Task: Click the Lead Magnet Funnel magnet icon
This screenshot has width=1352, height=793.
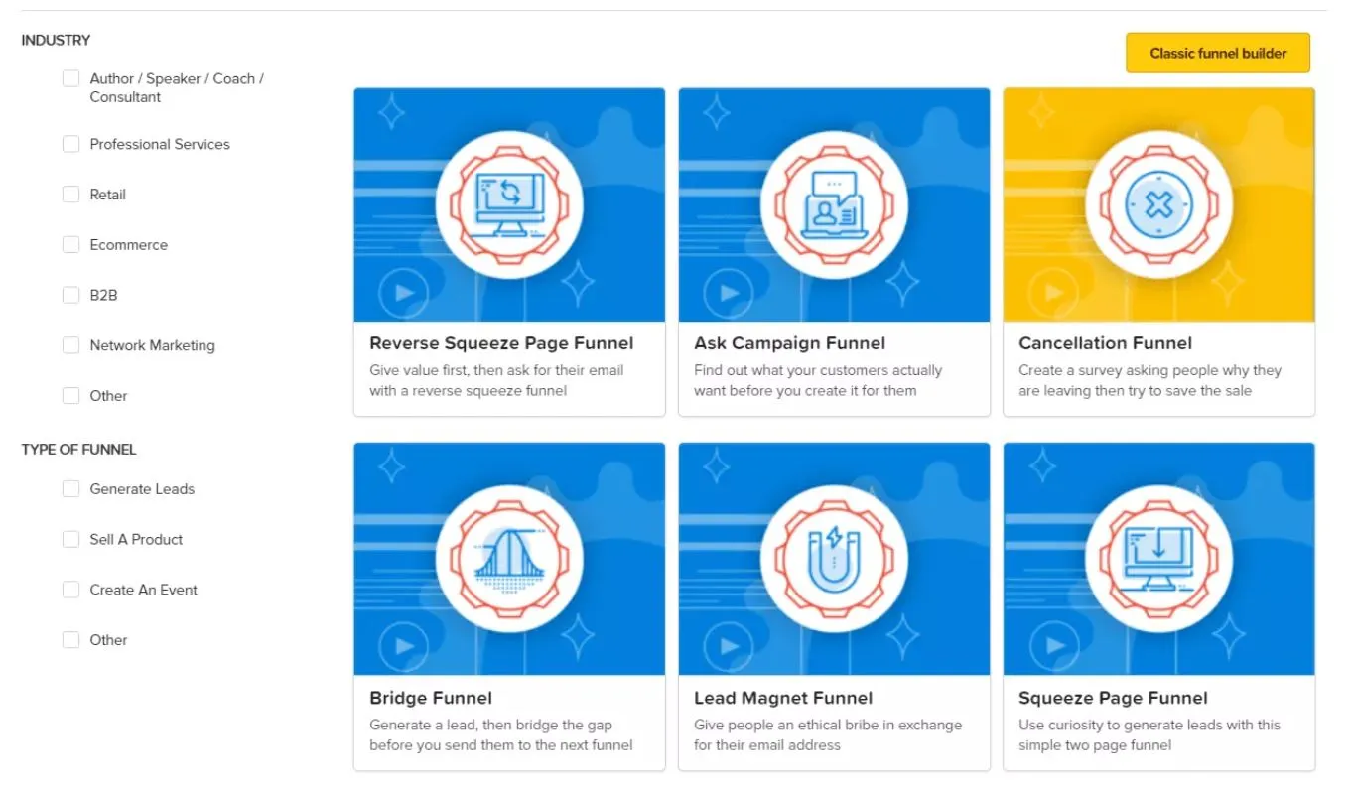Action: [834, 560]
